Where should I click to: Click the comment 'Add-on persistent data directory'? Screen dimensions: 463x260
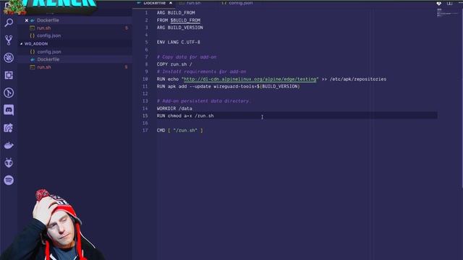point(203,101)
